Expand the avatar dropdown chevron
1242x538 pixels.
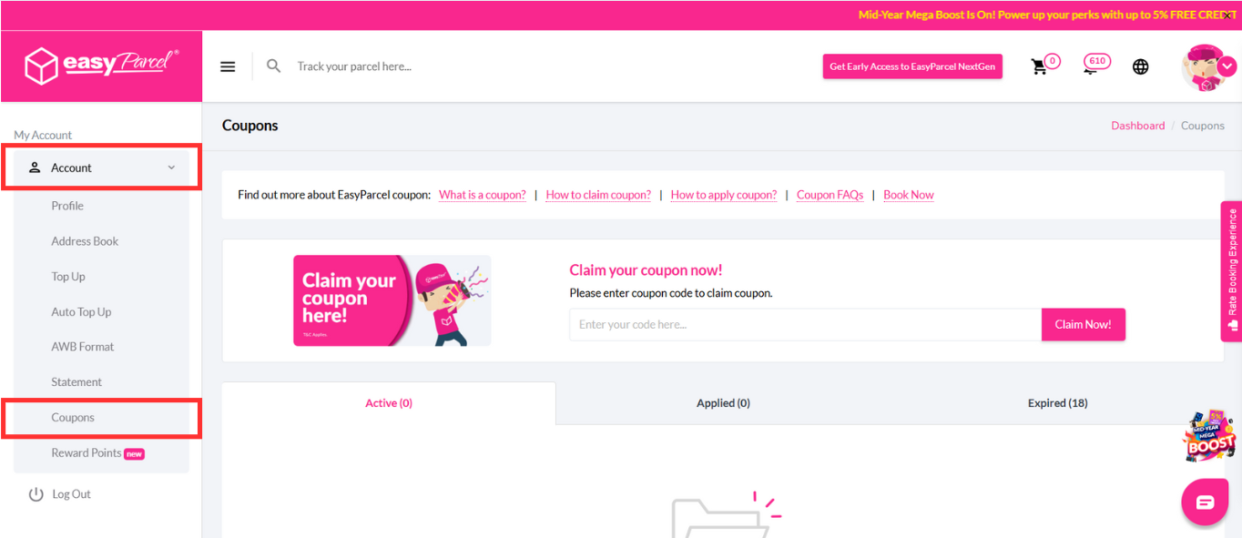[x=1227, y=66]
